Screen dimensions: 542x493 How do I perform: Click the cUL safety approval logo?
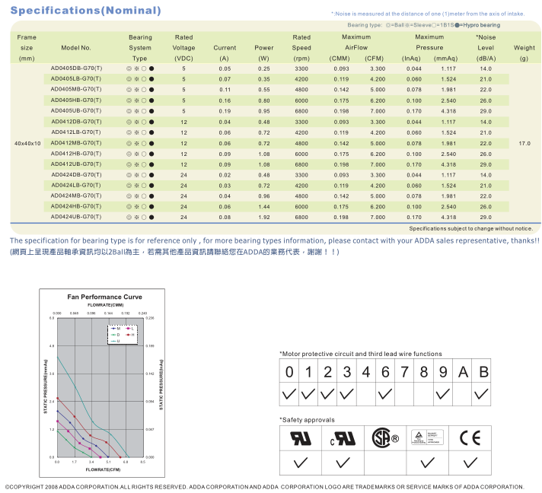[343, 438]
